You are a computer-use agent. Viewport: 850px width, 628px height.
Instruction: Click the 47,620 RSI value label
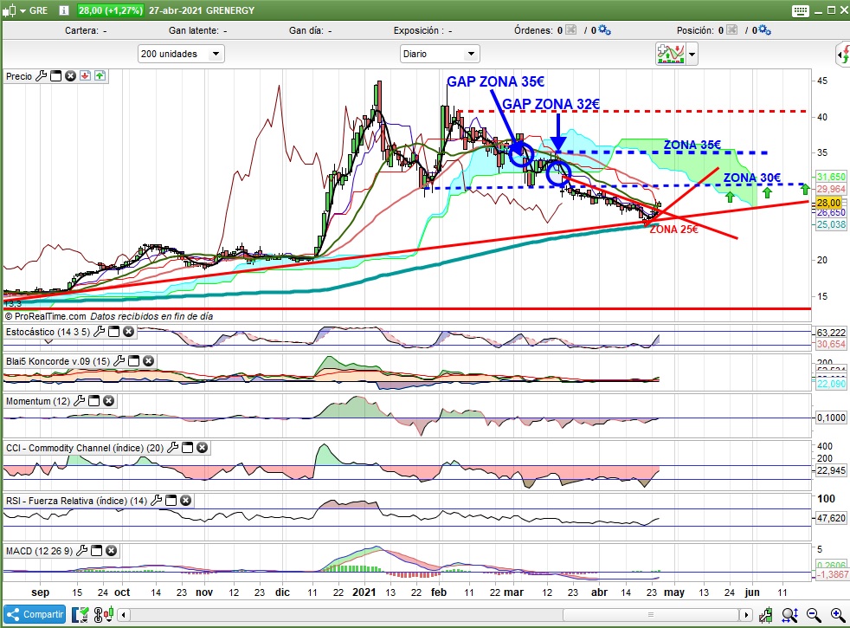click(x=831, y=518)
